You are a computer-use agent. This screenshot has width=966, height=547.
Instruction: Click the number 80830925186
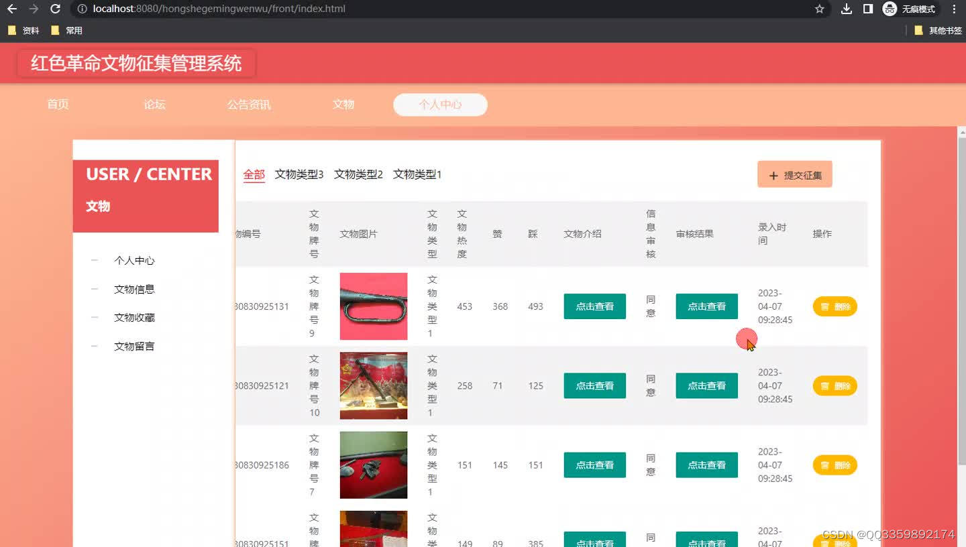point(262,465)
